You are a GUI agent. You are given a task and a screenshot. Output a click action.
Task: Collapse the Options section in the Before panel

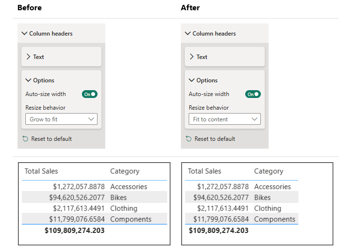(x=28, y=80)
